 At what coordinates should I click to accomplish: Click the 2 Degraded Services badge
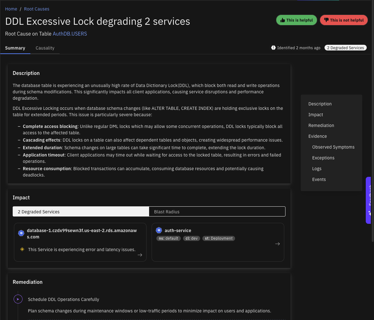pyautogui.click(x=345, y=48)
